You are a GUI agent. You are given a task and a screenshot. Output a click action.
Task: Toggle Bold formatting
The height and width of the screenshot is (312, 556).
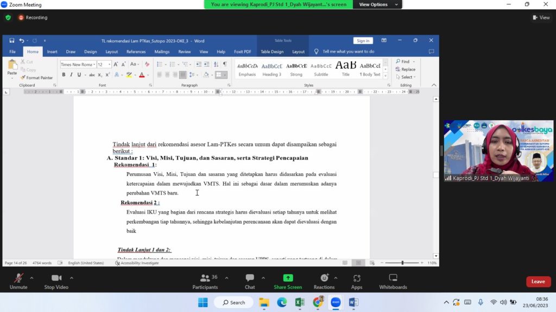(64, 75)
